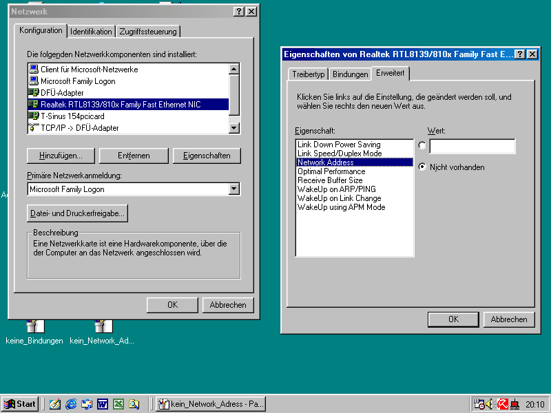The image size is (551, 413).
Task: Click icon beside Client für Microsoft-Netzwerke
Action: 34,70
